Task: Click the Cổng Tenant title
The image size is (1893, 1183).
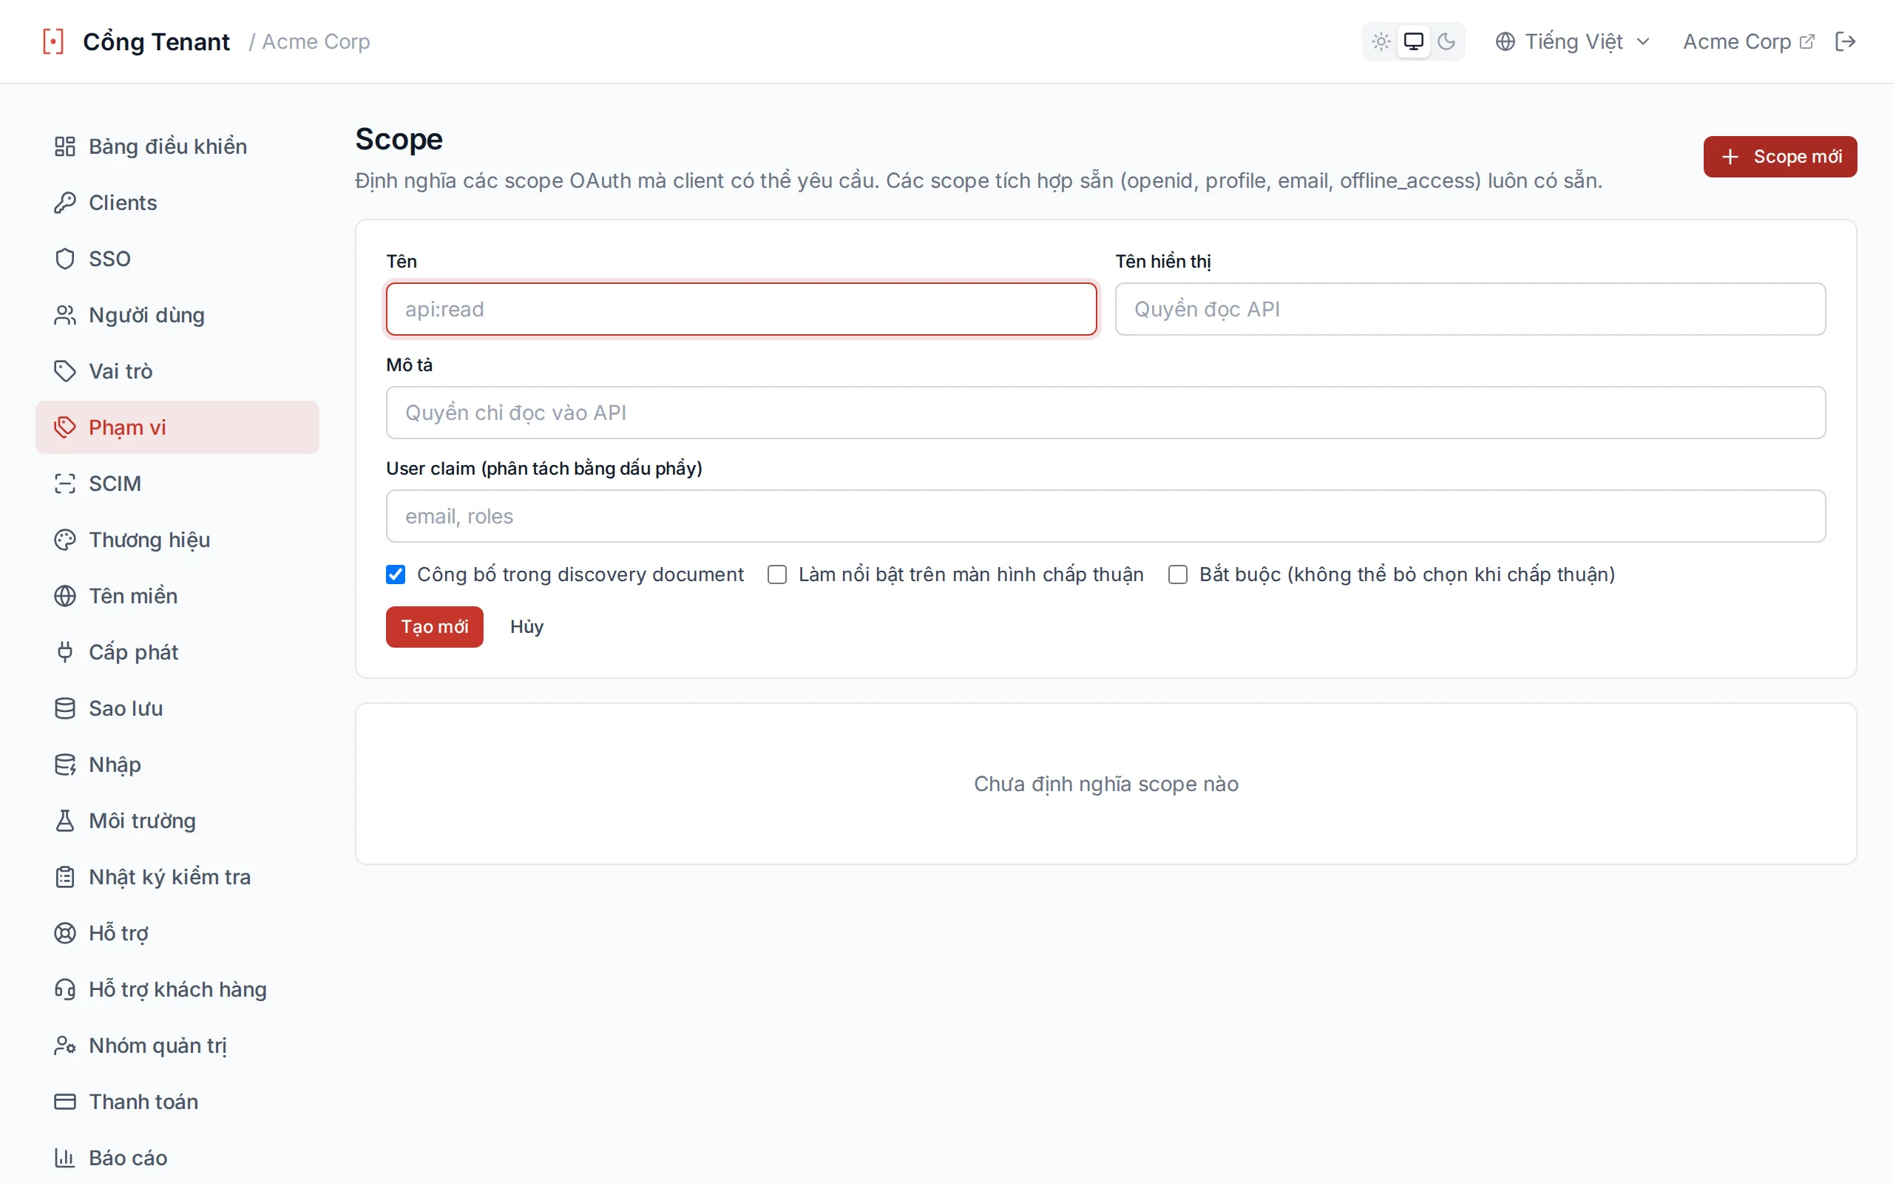Action: pos(157,41)
